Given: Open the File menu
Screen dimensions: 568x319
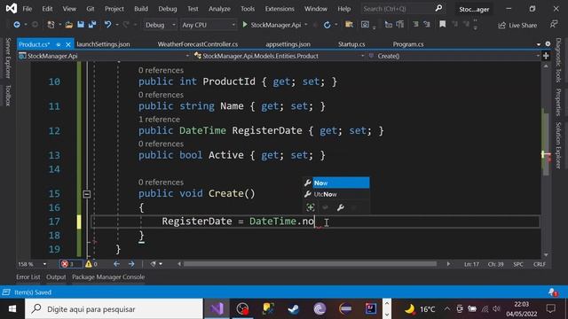Looking at the screenshot, I should click(28, 9).
